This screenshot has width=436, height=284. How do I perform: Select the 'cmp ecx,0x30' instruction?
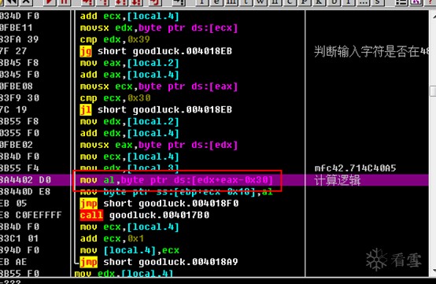115,98
